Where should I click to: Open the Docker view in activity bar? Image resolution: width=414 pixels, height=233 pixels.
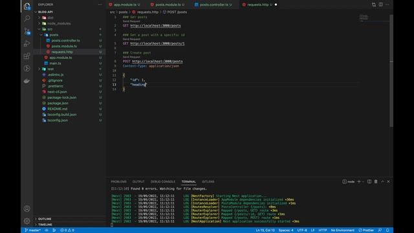27,81
